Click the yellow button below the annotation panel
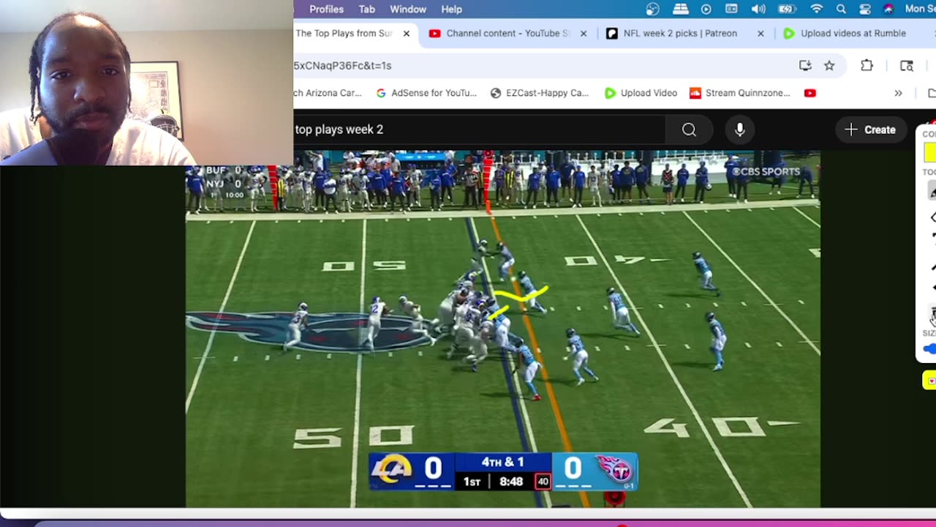 pos(929,380)
